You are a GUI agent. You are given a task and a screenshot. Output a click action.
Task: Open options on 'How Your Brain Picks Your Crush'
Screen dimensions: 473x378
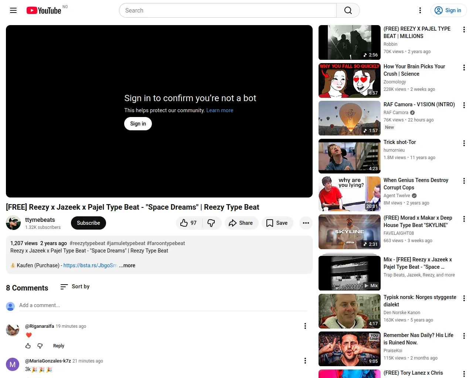464,68
